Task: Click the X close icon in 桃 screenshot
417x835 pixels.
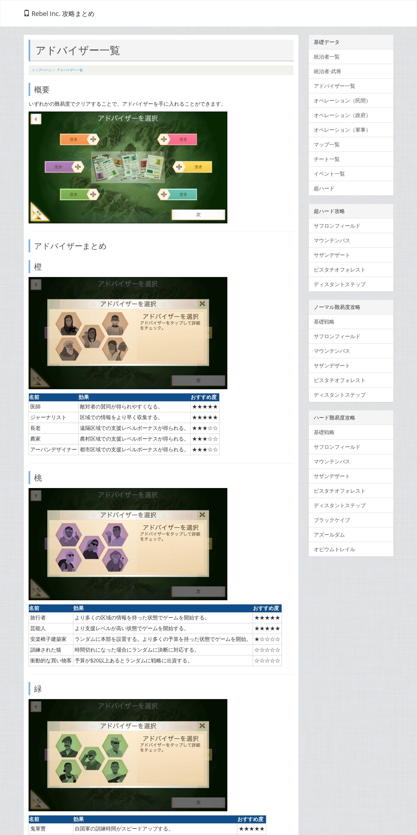Action: tap(202, 515)
